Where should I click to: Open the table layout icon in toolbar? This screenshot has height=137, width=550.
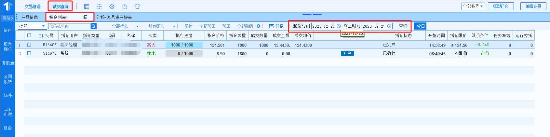pyautogui.click(x=87, y=7)
